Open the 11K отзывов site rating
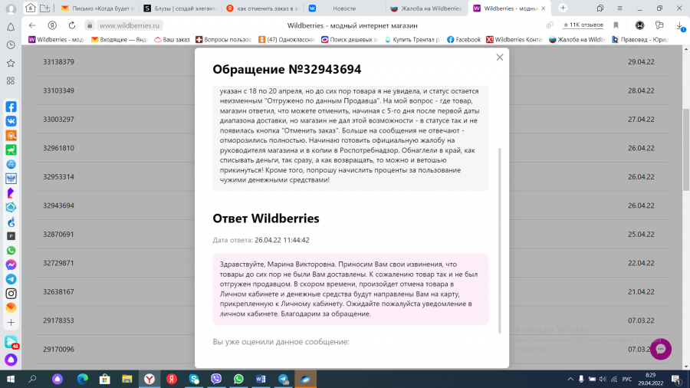This screenshot has width=690, height=388. pos(583,25)
